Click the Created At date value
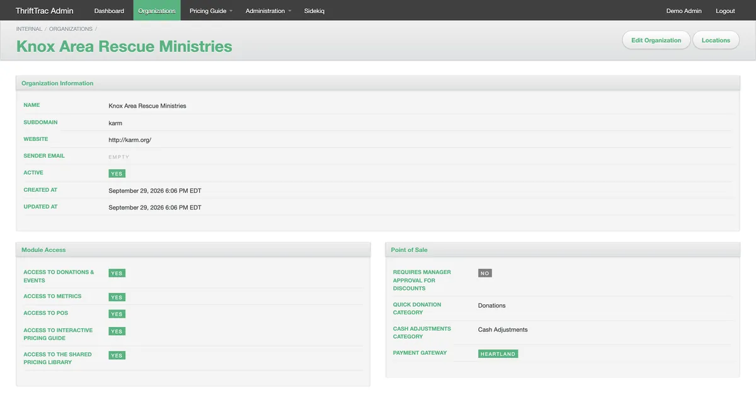The image size is (756, 393). click(155, 191)
